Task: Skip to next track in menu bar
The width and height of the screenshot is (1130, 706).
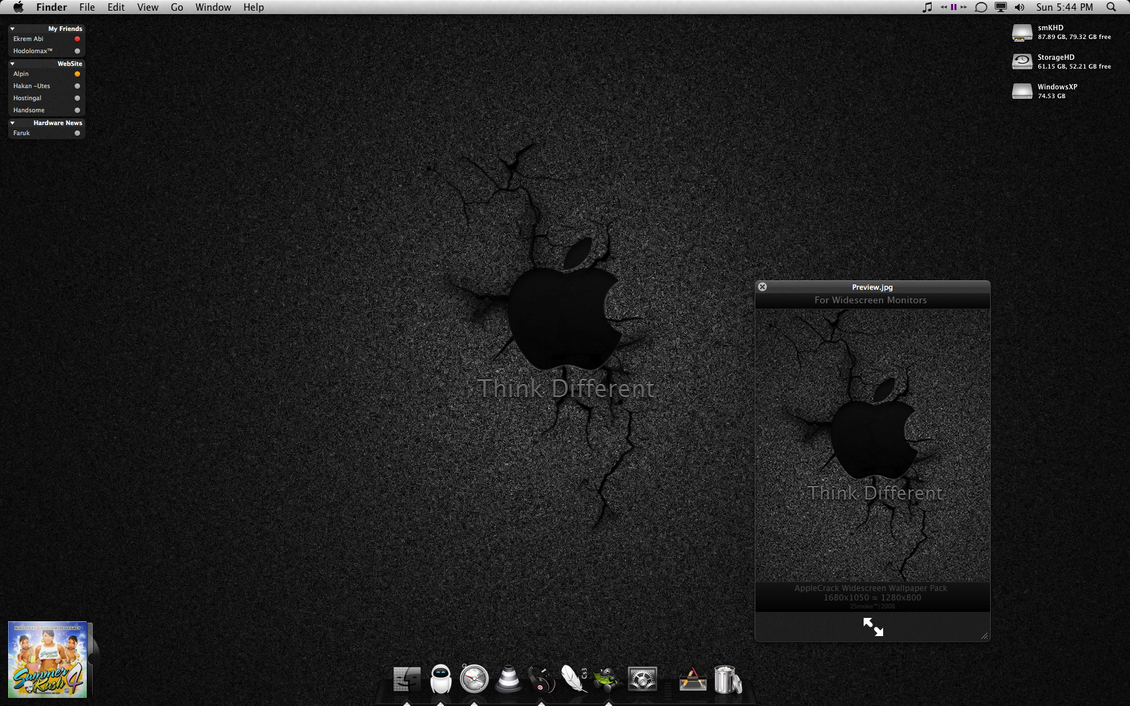Action: [964, 7]
